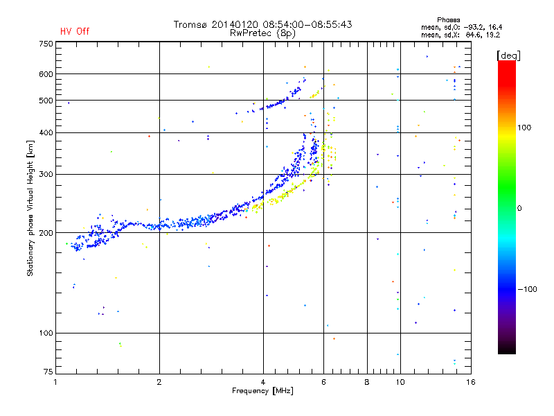This screenshot has height=416, width=554.
Task: Click the x-axis tick label '16'
Action: tap(471, 382)
